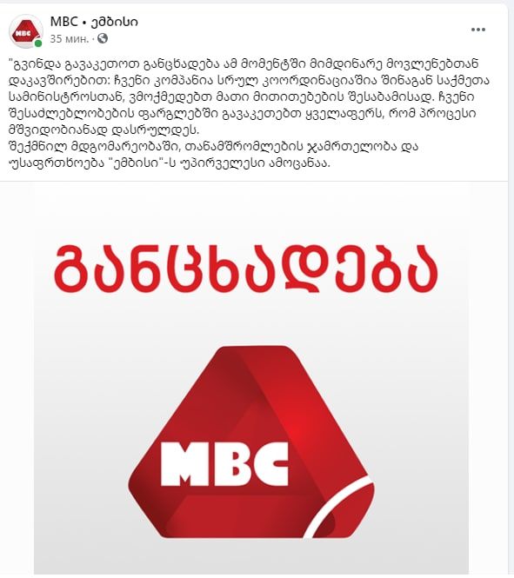Click the globe public-audience icon

103,38
